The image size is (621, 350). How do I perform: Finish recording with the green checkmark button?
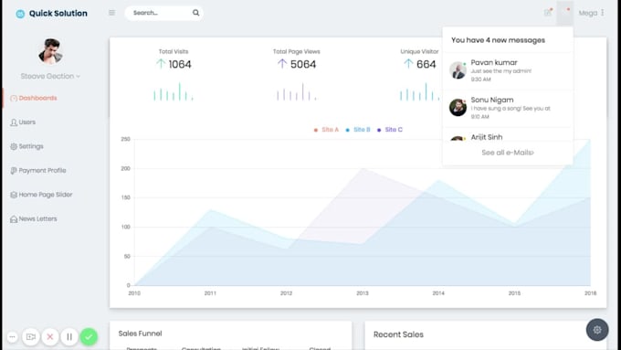pyautogui.click(x=89, y=337)
